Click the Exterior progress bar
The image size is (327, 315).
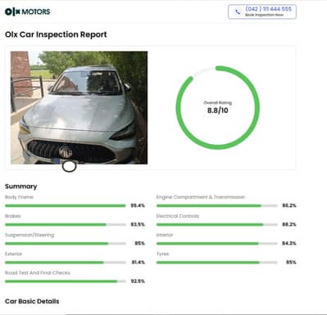[x=66, y=263]
